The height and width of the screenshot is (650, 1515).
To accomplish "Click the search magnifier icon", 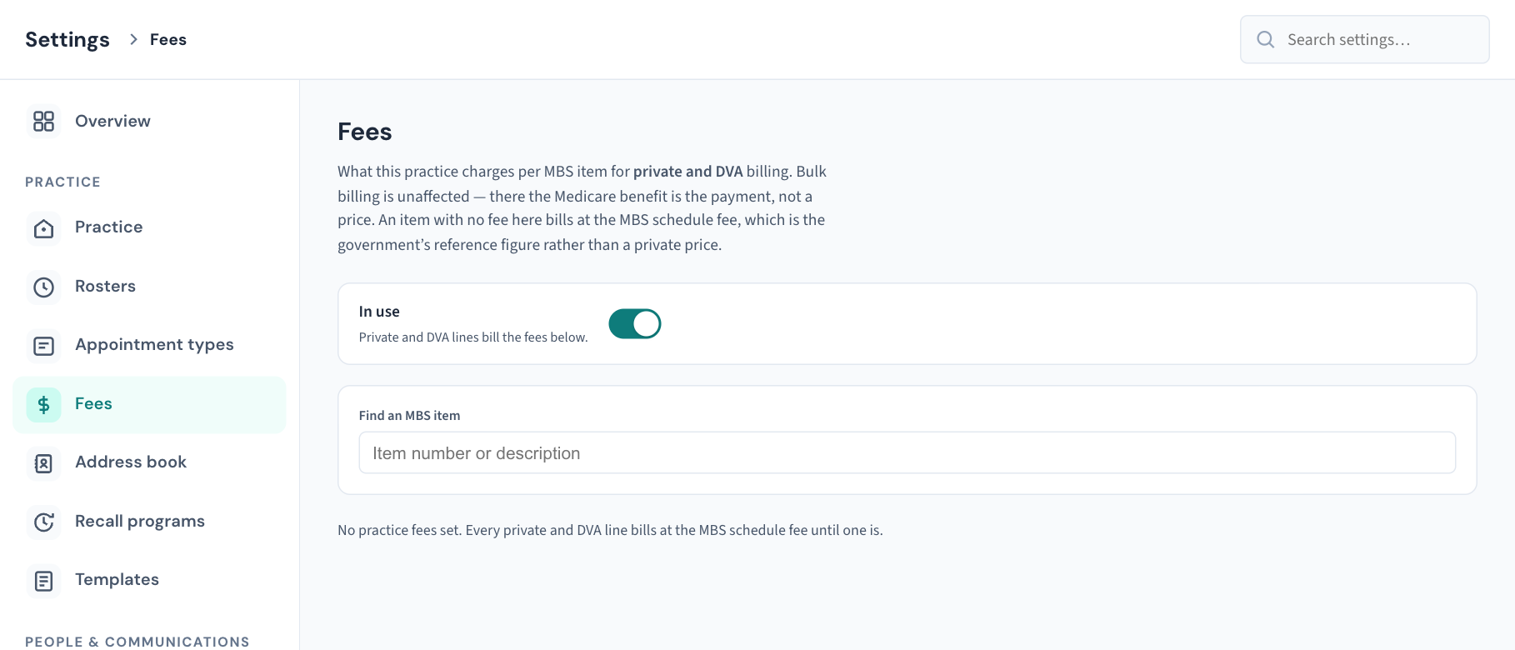I will tap(1265, 39).
